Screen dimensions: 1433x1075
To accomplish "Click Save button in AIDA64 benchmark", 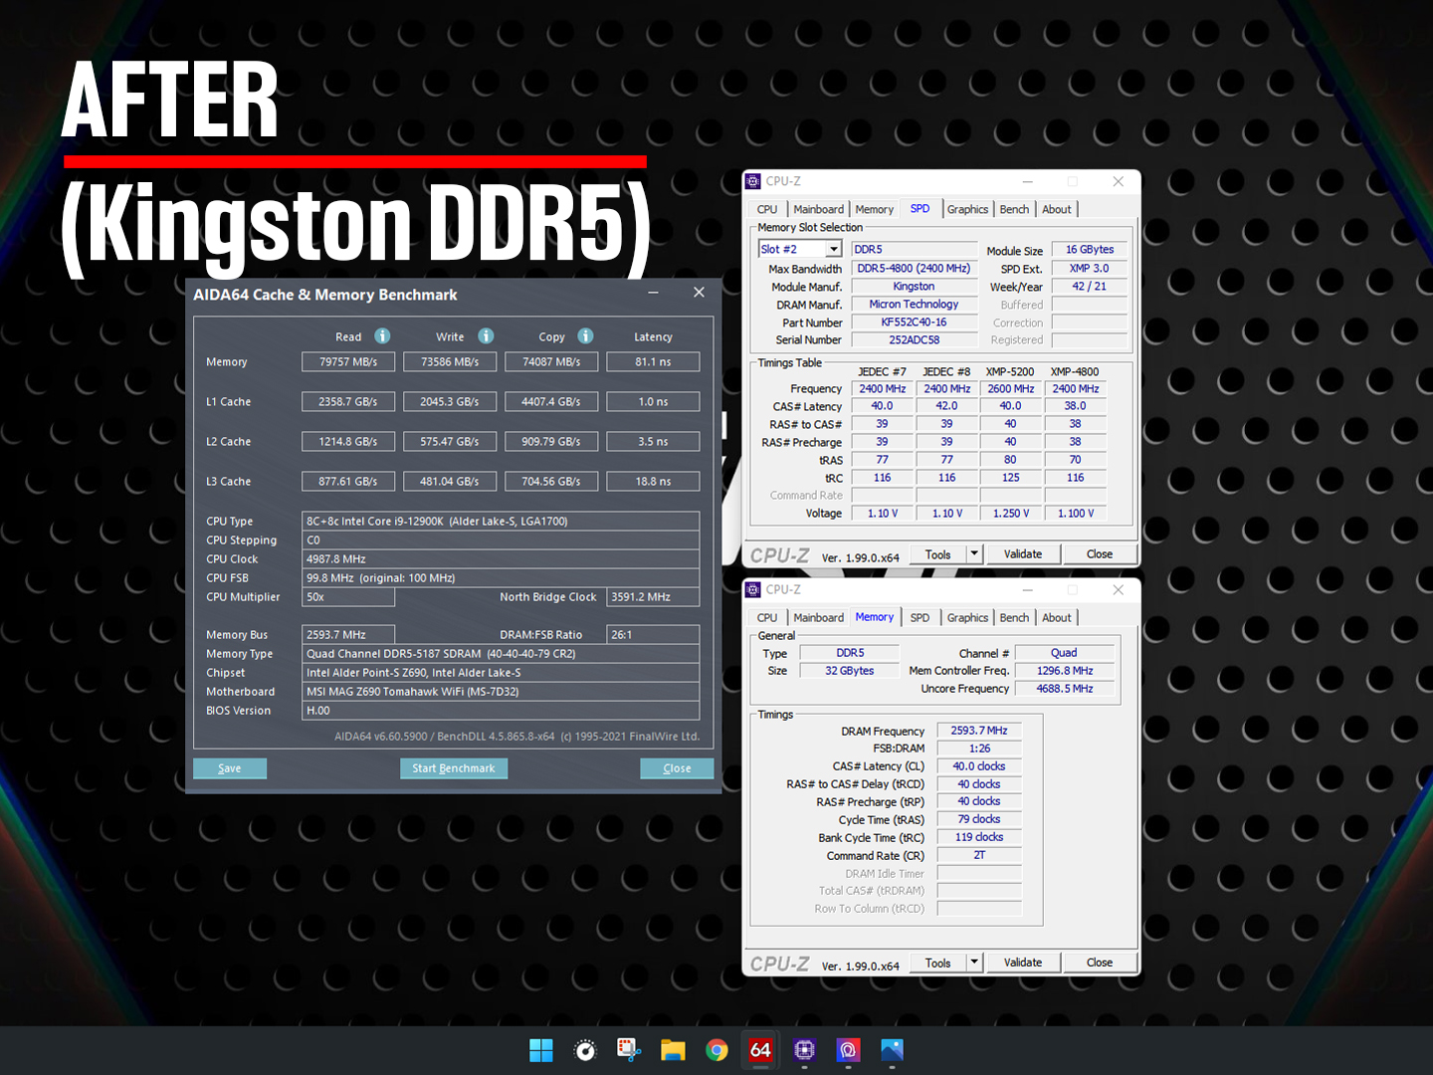I will tap(230, 768).
